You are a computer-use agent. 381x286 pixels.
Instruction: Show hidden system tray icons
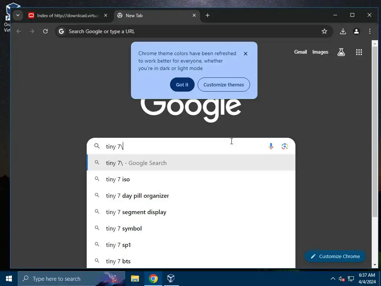coord(333,279)
